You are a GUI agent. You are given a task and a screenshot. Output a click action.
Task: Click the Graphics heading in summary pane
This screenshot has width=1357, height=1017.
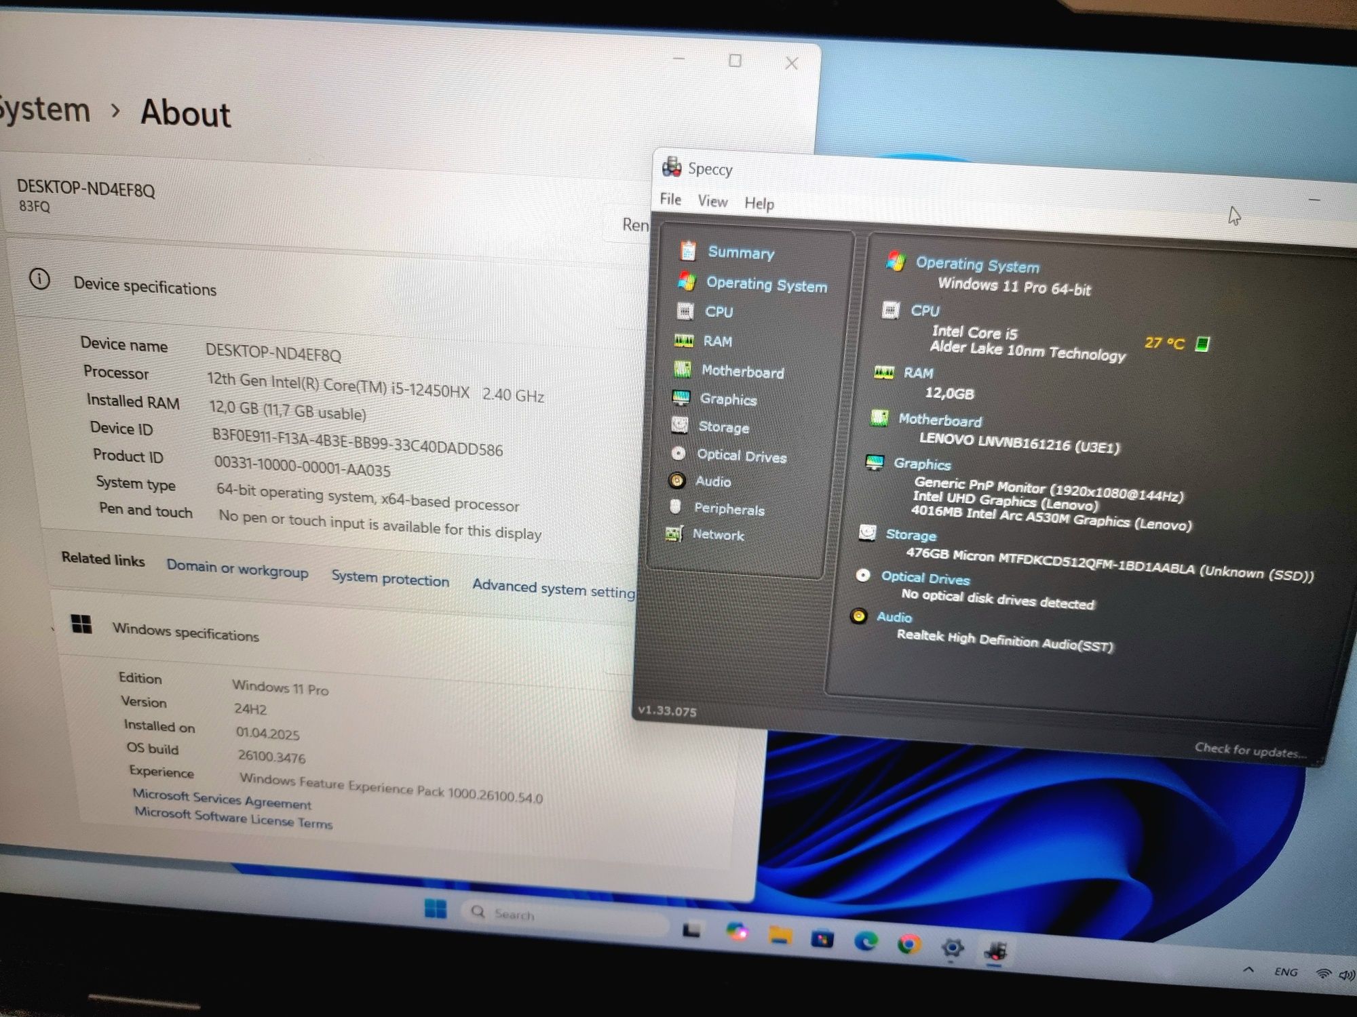(922, 464)
